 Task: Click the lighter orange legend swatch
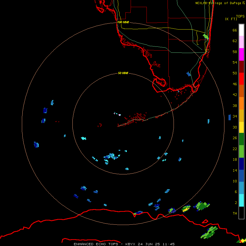pos(241,103)
